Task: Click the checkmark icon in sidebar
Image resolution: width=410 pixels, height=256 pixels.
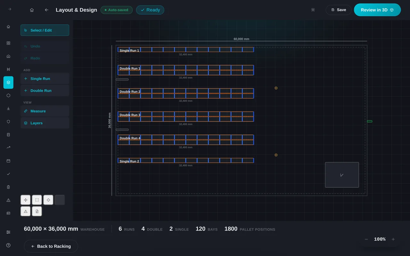Action: pyautogui.click(x=8, y=174)
